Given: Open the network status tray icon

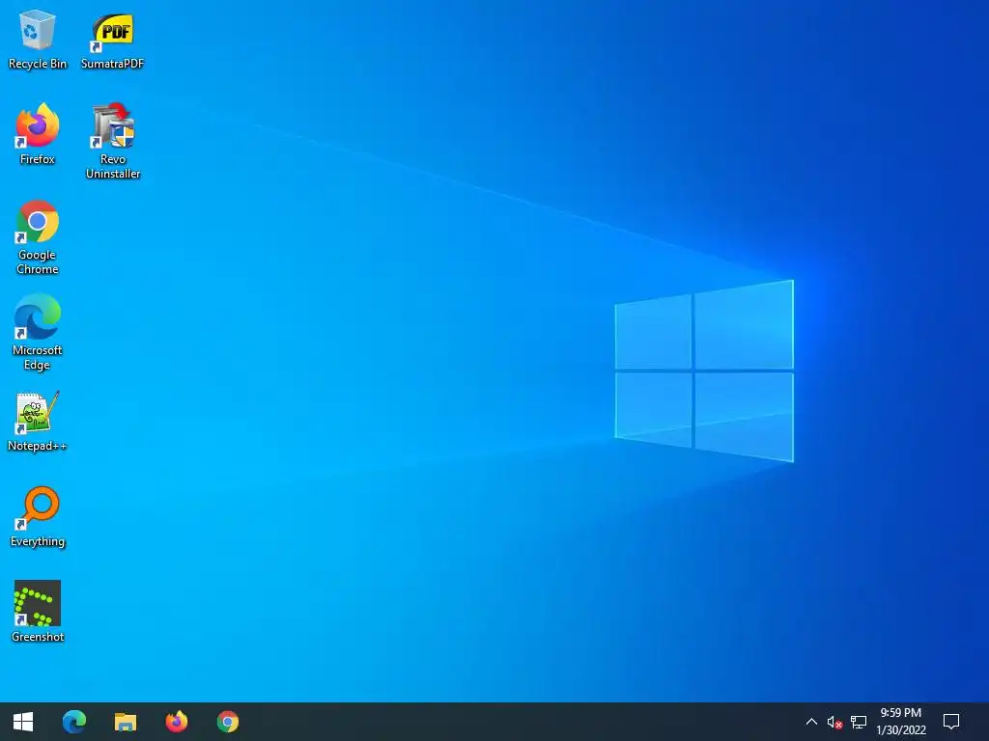Looking at the screenshot, I should point(859,722).
